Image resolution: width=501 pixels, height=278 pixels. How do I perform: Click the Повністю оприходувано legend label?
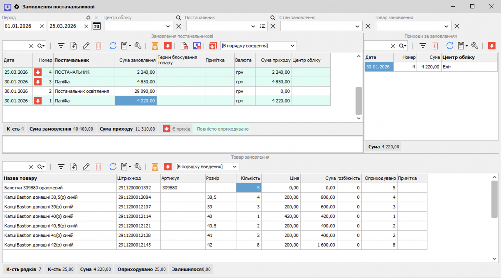(x=223, y=129)
